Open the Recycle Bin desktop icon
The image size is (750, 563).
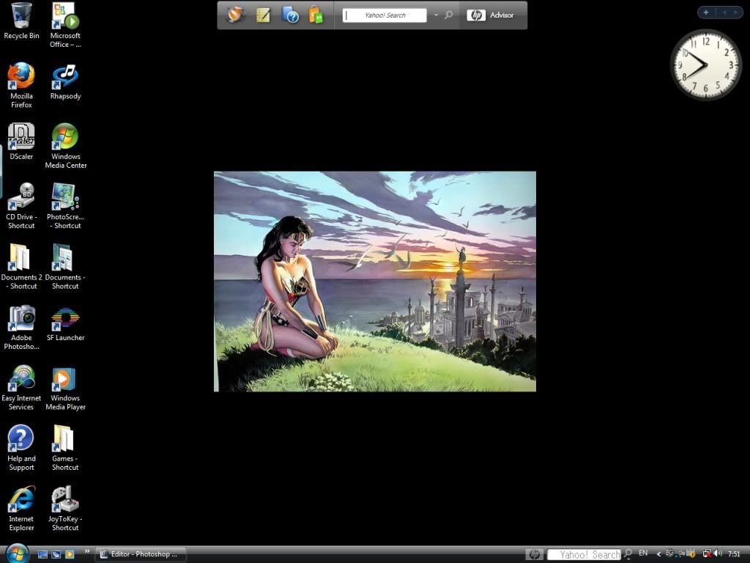[x=21, y=21]
